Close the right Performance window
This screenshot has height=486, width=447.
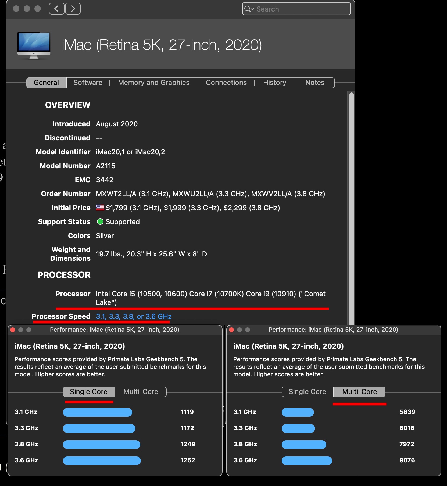[x=231, y=330]
